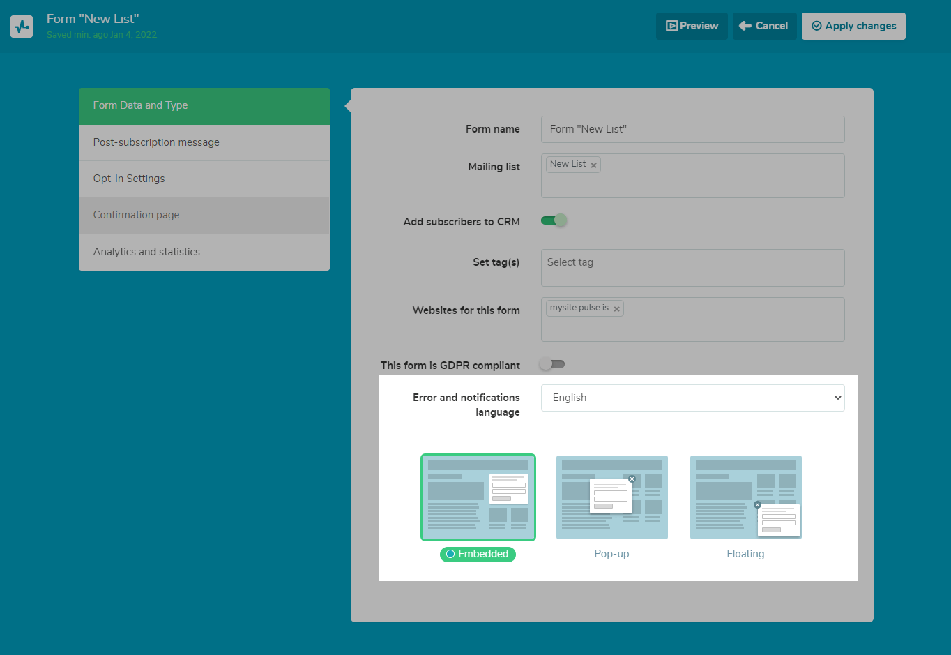
Task: Click the Preview button
Action: coord(692,26)
